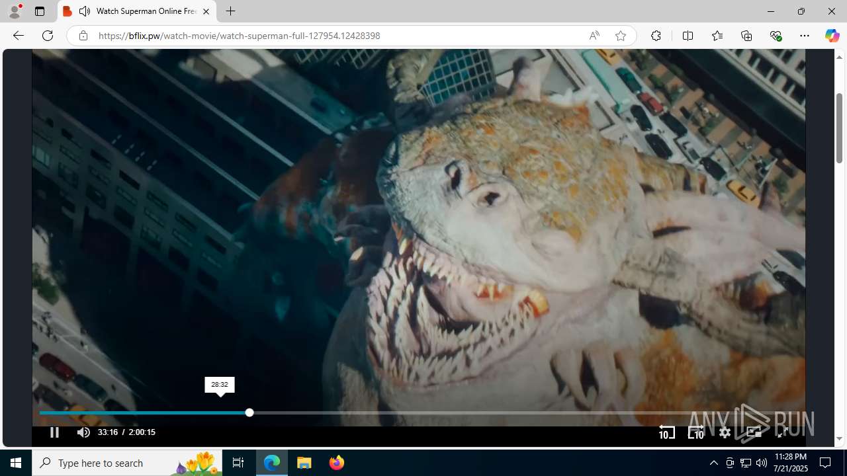Open the browser profile menu
Viewport: 847px width, 476px height.
(15, 11)
